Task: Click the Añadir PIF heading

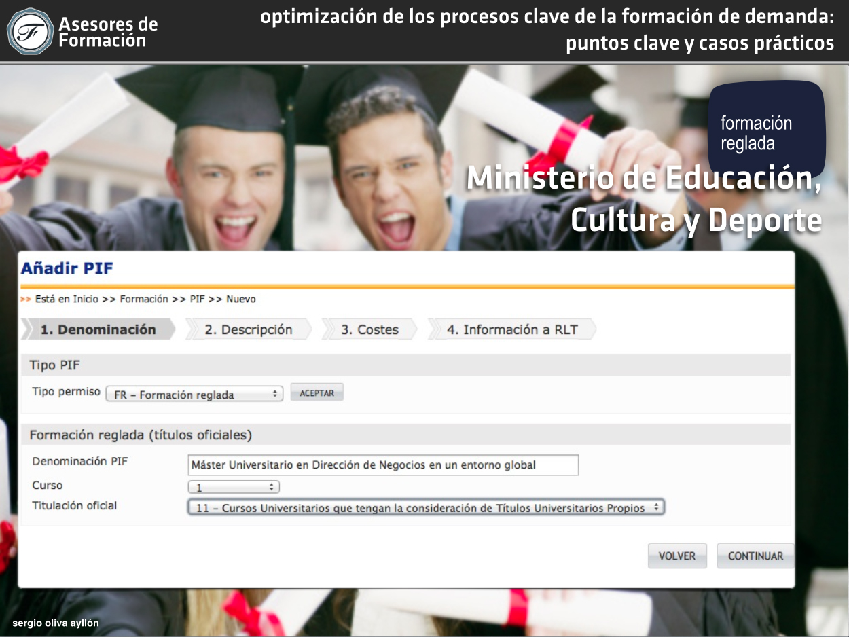Action: (x=67, y=268)
